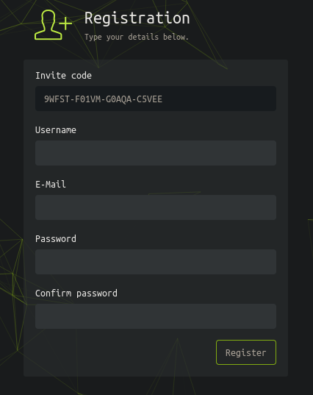The width and height of the screenshot is (313, 395).
Task: Select the Username text field
Action: [156, 153]
